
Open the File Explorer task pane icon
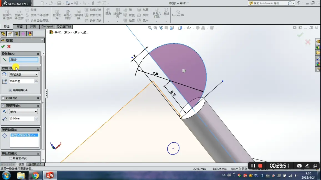tap(318, 53)
